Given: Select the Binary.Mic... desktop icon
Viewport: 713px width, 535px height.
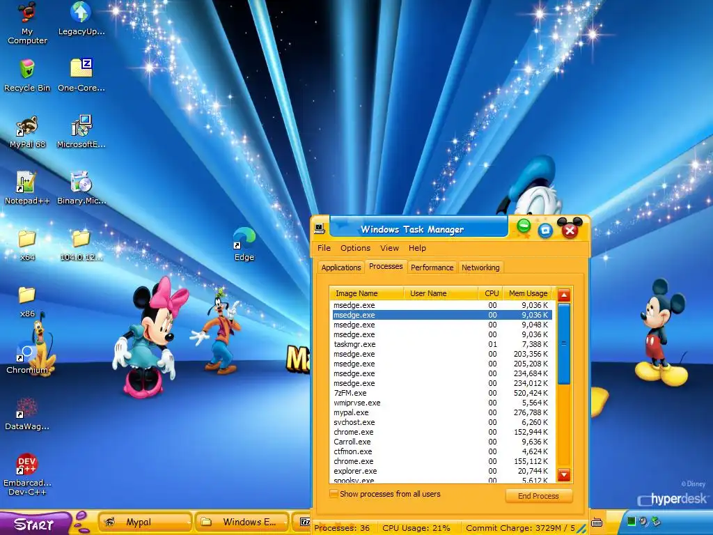Looking at the screenshot, I should pos(81,188).
